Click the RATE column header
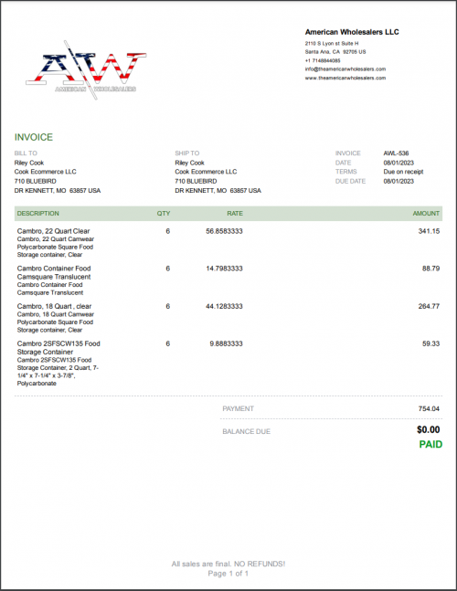This screenshot has width=457, height=591. (x=235, y=214)
